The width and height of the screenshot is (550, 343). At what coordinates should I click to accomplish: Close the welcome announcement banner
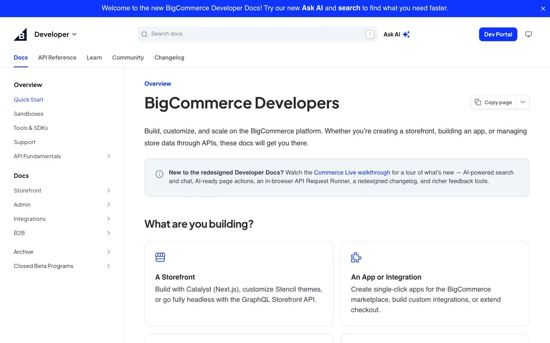[x=543, y=9]
